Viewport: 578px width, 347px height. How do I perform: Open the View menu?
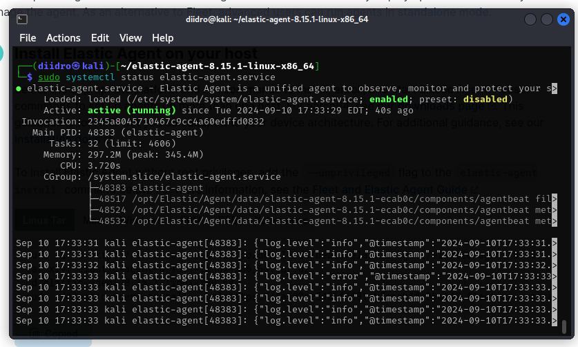(131, 38)
